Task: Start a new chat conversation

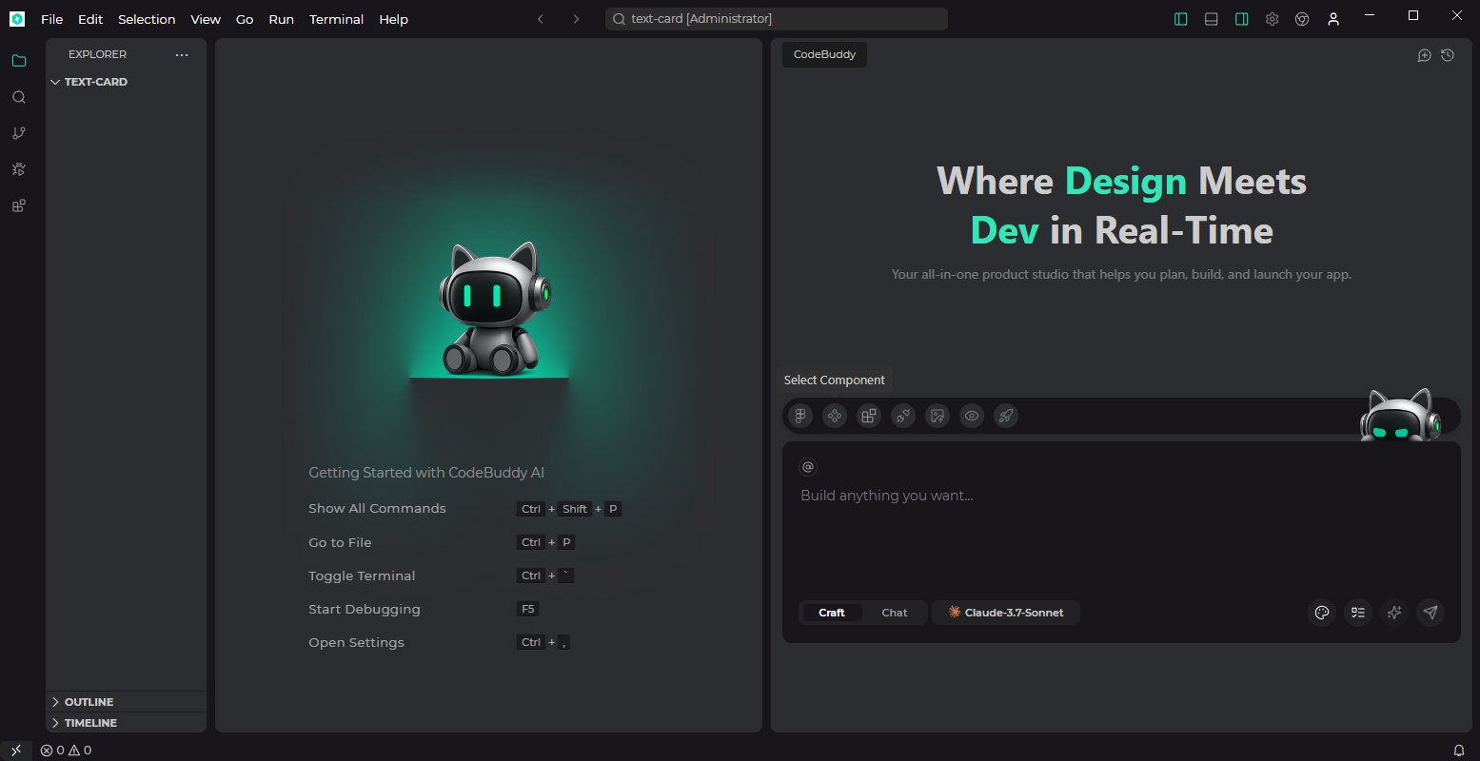Action: (1425, 55)
